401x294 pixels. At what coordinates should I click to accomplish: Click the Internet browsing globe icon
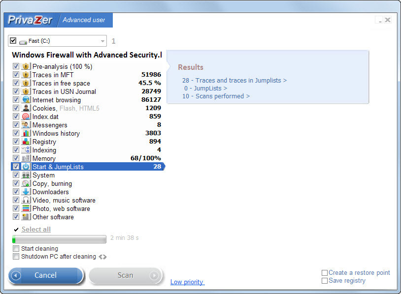click(26, 100)
